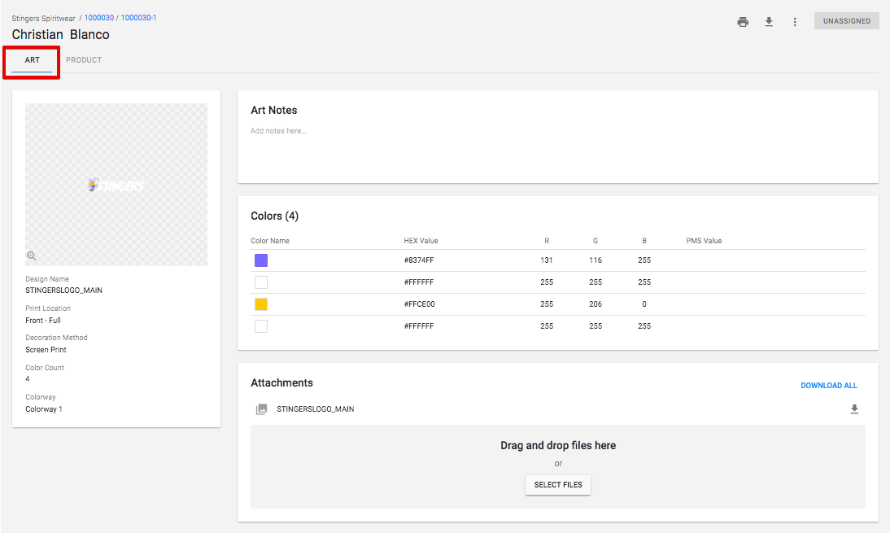Select the last white #FFFFFF swatch
This screenshot has height=533, width=890.
click(x=261, y=326)
